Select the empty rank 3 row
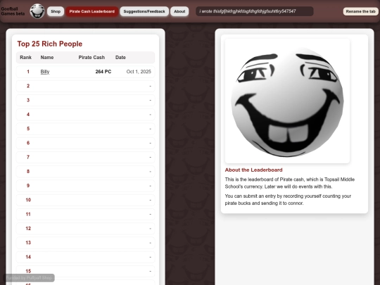Viewport: 380px width, 285px height. [85, 100]
